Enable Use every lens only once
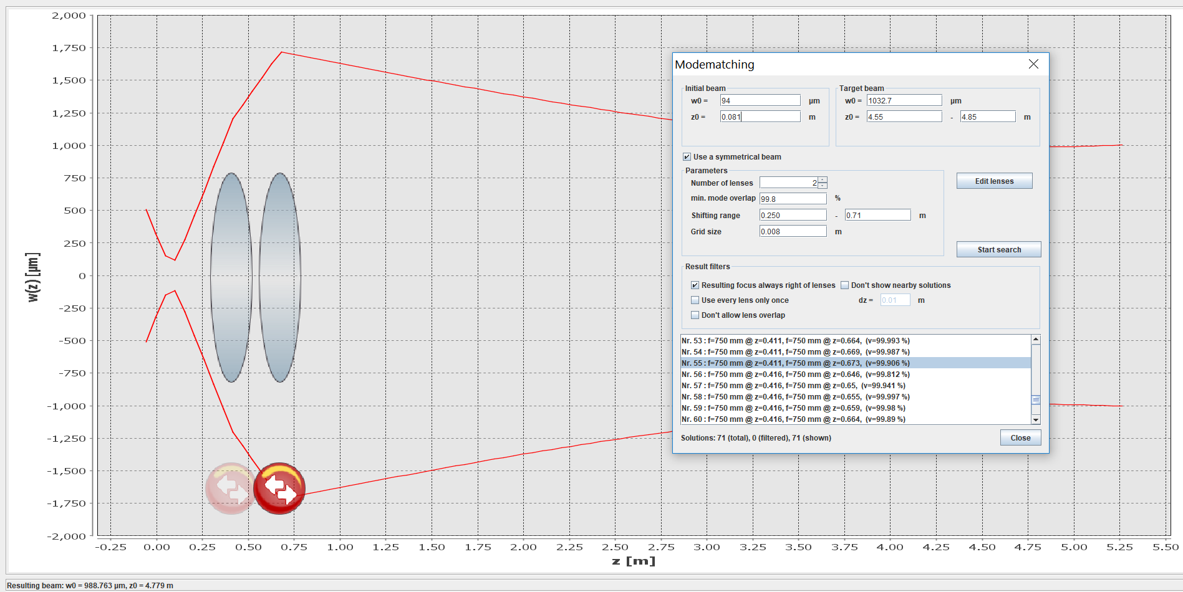 pos(695,300)
